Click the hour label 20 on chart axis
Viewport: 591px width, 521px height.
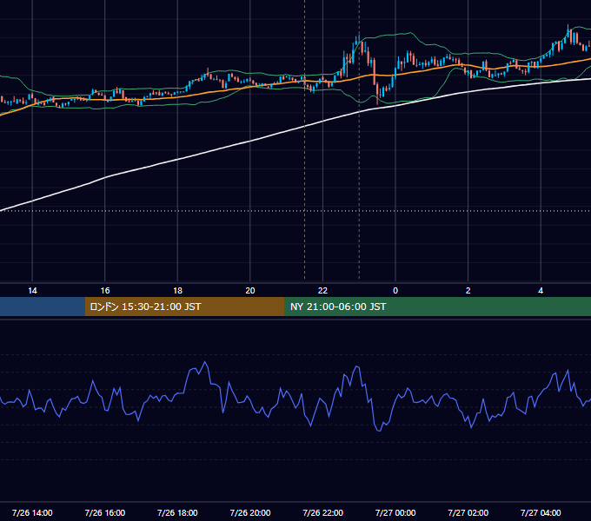point(250,291)
